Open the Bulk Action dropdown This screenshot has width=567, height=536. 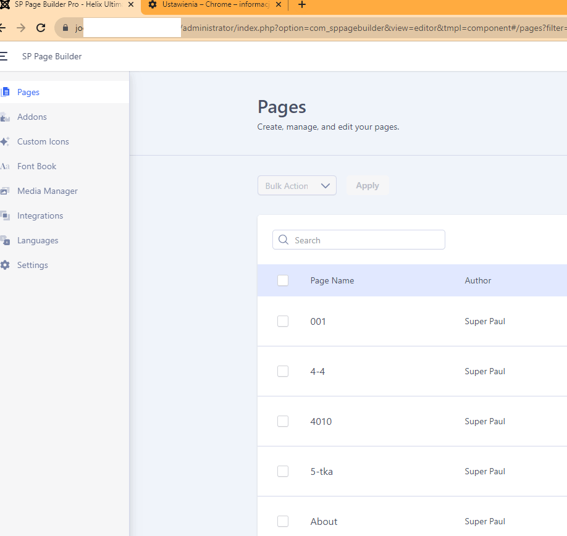[297, 186]
